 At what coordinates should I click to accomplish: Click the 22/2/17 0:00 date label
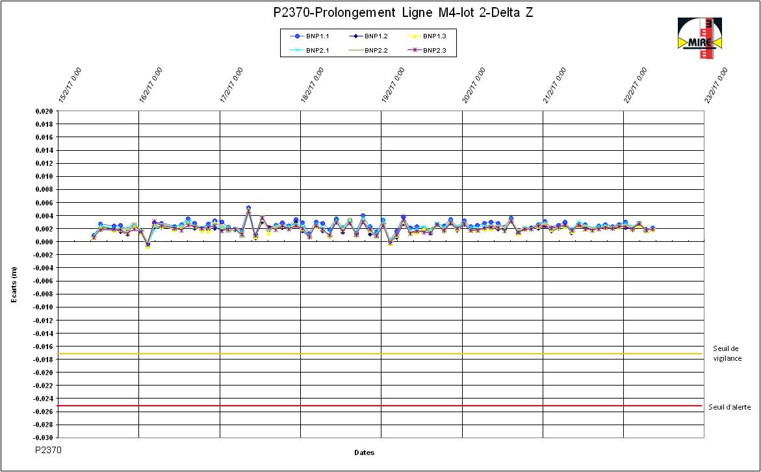pos(635,85)
